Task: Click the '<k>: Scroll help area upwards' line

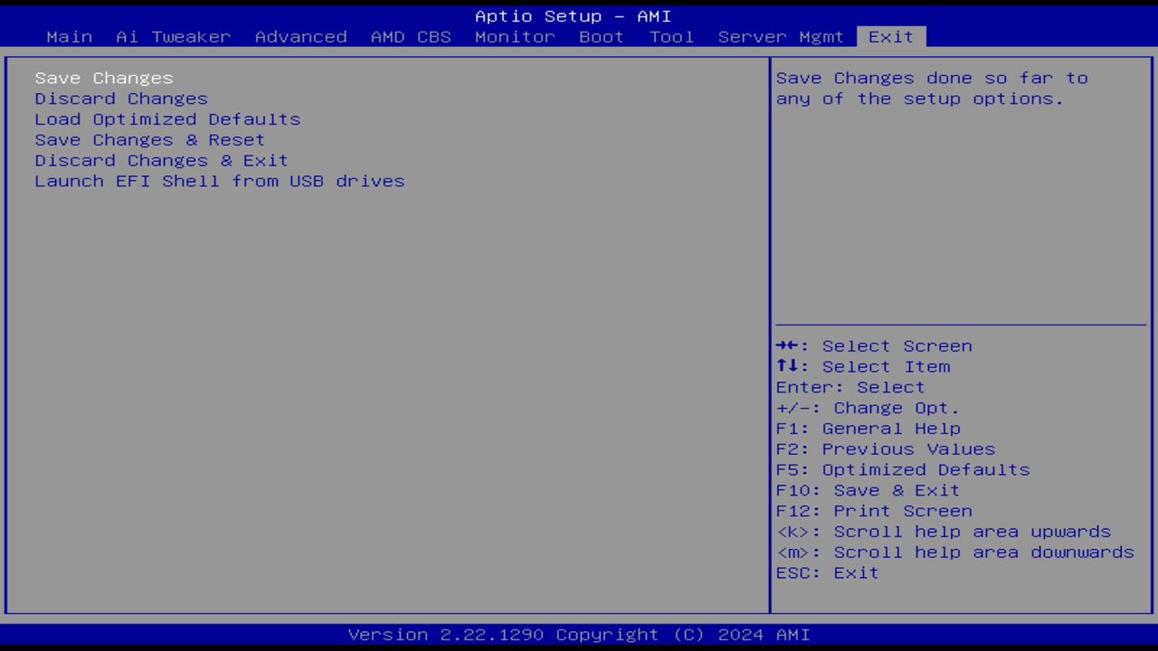Action: coord(944,533)
